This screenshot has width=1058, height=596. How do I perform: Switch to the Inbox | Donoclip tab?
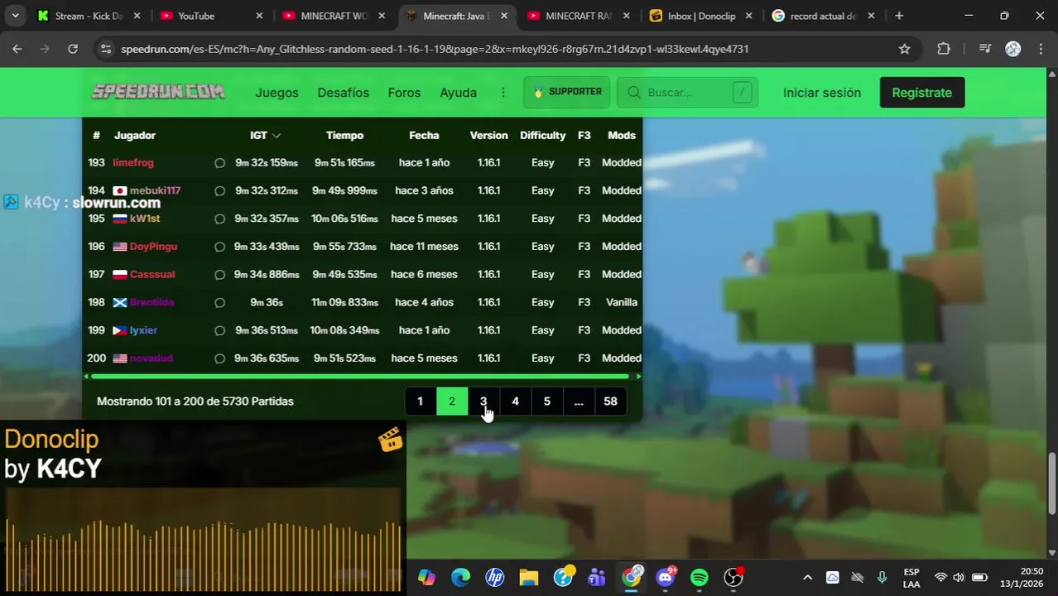(702, 16)
